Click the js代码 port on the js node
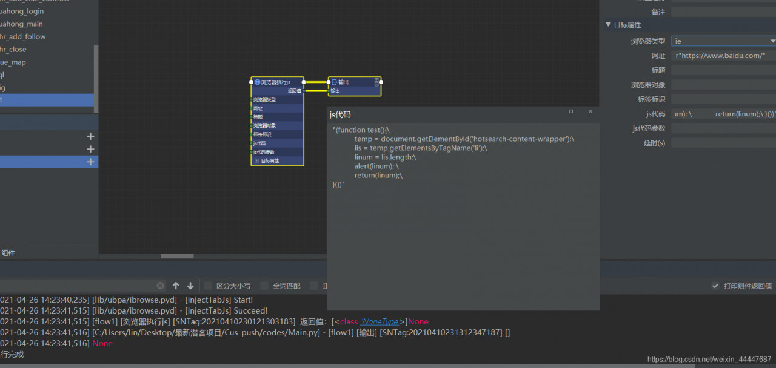The width and height of the screenshot is (776, 368). [251, 143]
